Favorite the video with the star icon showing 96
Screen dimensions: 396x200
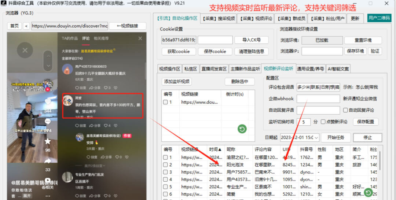point(47,141)
